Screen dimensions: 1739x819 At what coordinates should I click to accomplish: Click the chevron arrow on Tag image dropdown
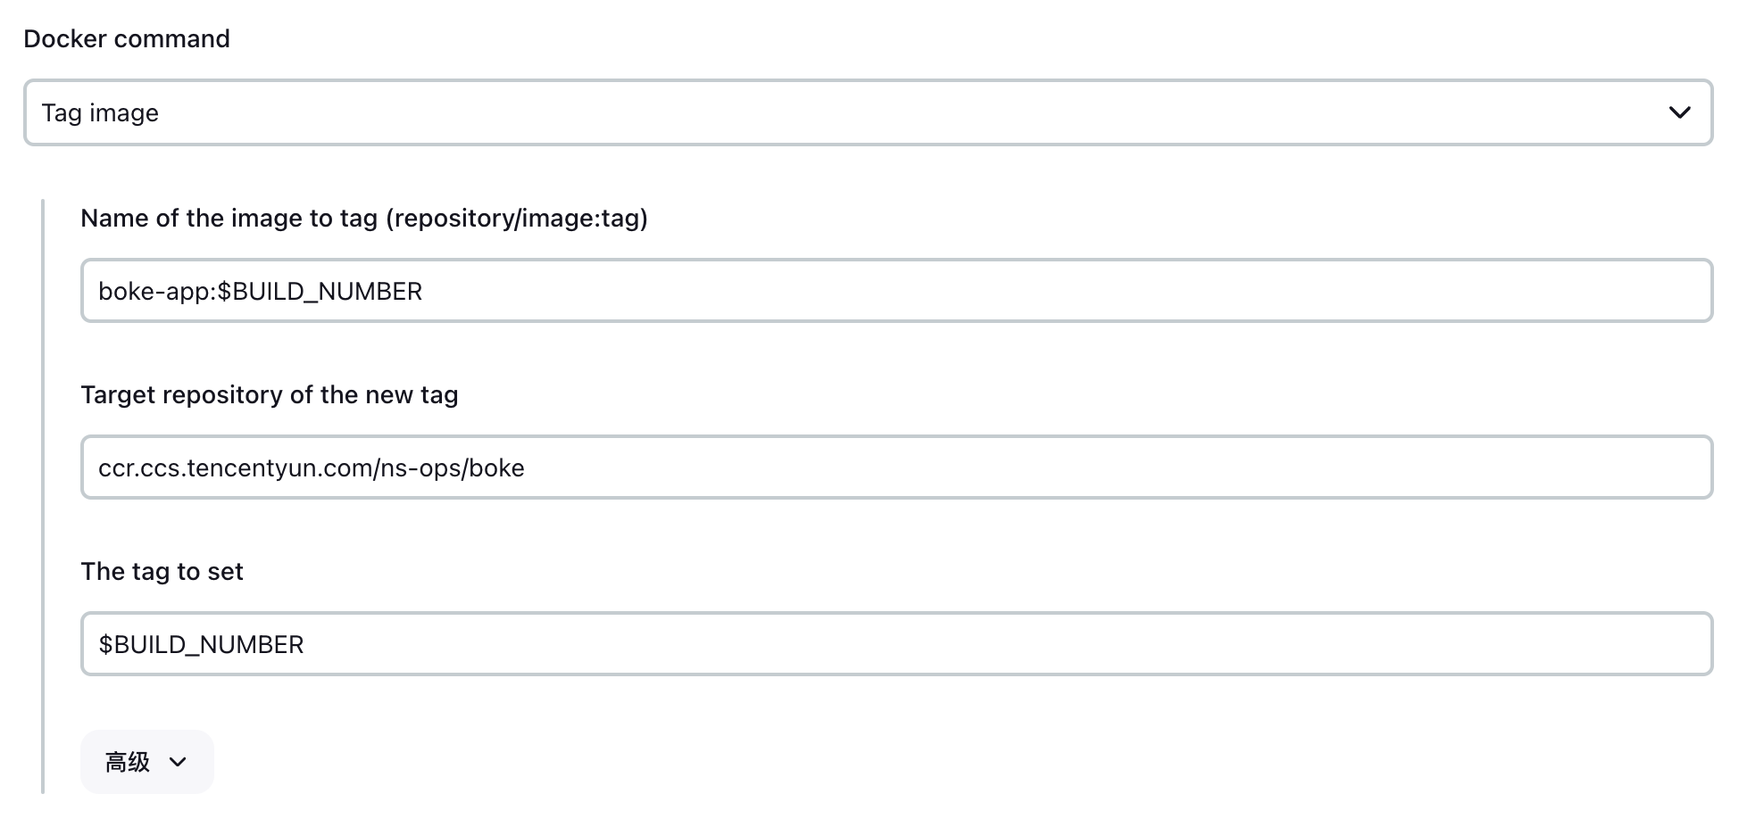point(1679,112)
